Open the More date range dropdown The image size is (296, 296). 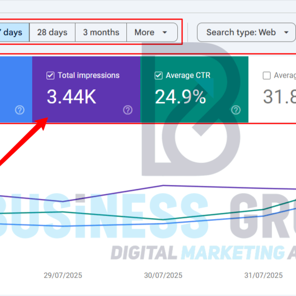[x=152, y=32]
